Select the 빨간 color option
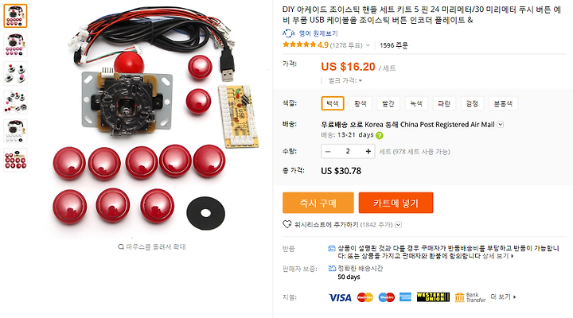This screenshot has width=573, height=318. click(388, 103)
